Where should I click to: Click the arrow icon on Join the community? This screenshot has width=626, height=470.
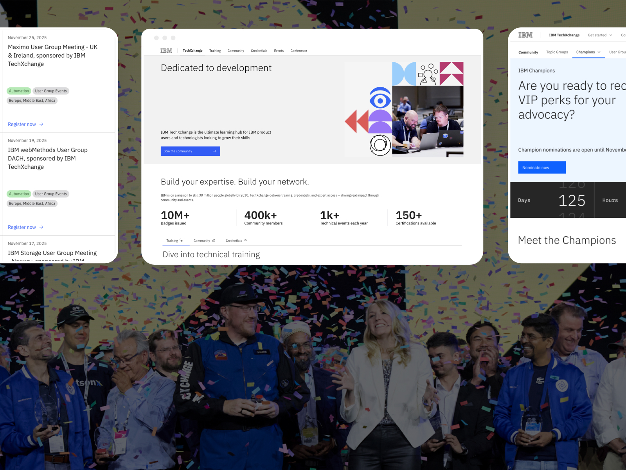click(x=215, y=151)
